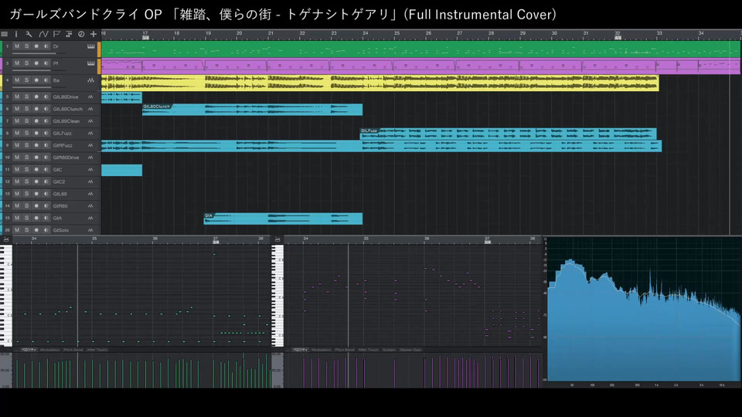Solo the GtLFuzz track

pyautogui.click(x=26, y=134)
